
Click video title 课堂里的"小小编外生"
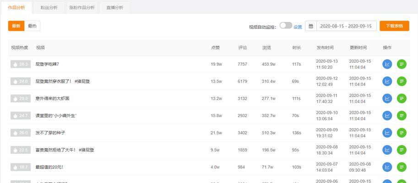[x=56, y=116]
